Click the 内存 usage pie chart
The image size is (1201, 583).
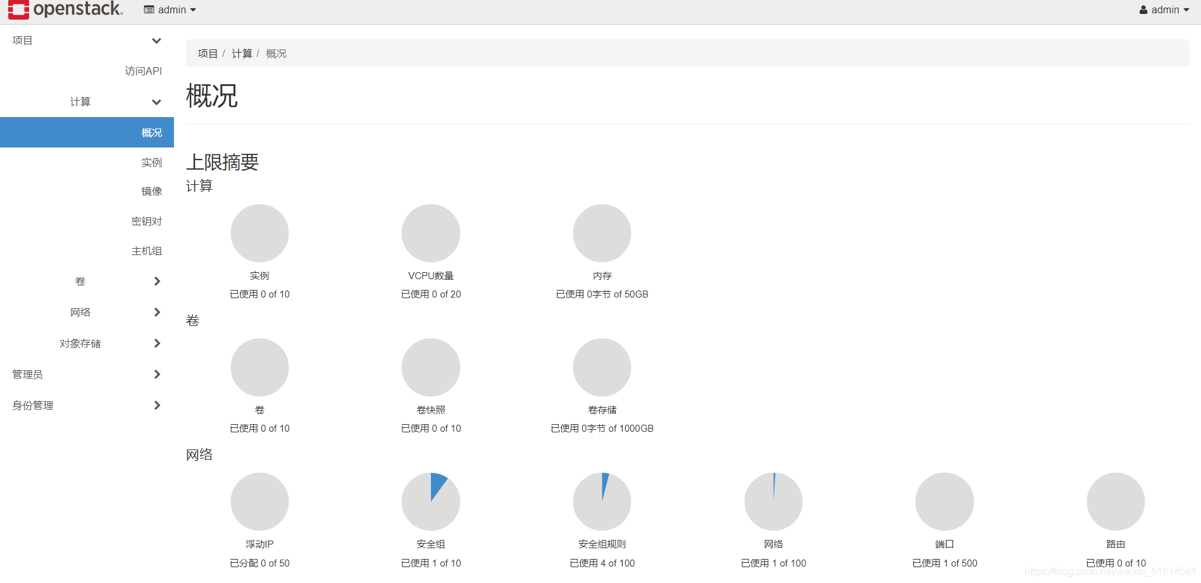coord(602,233)
